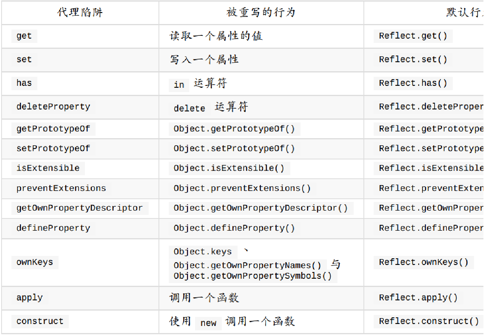
Task: Click the construct trap label
Action: tap(40, 321)
